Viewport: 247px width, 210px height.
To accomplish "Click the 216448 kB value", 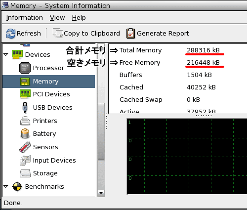I will tap(203, 63).
